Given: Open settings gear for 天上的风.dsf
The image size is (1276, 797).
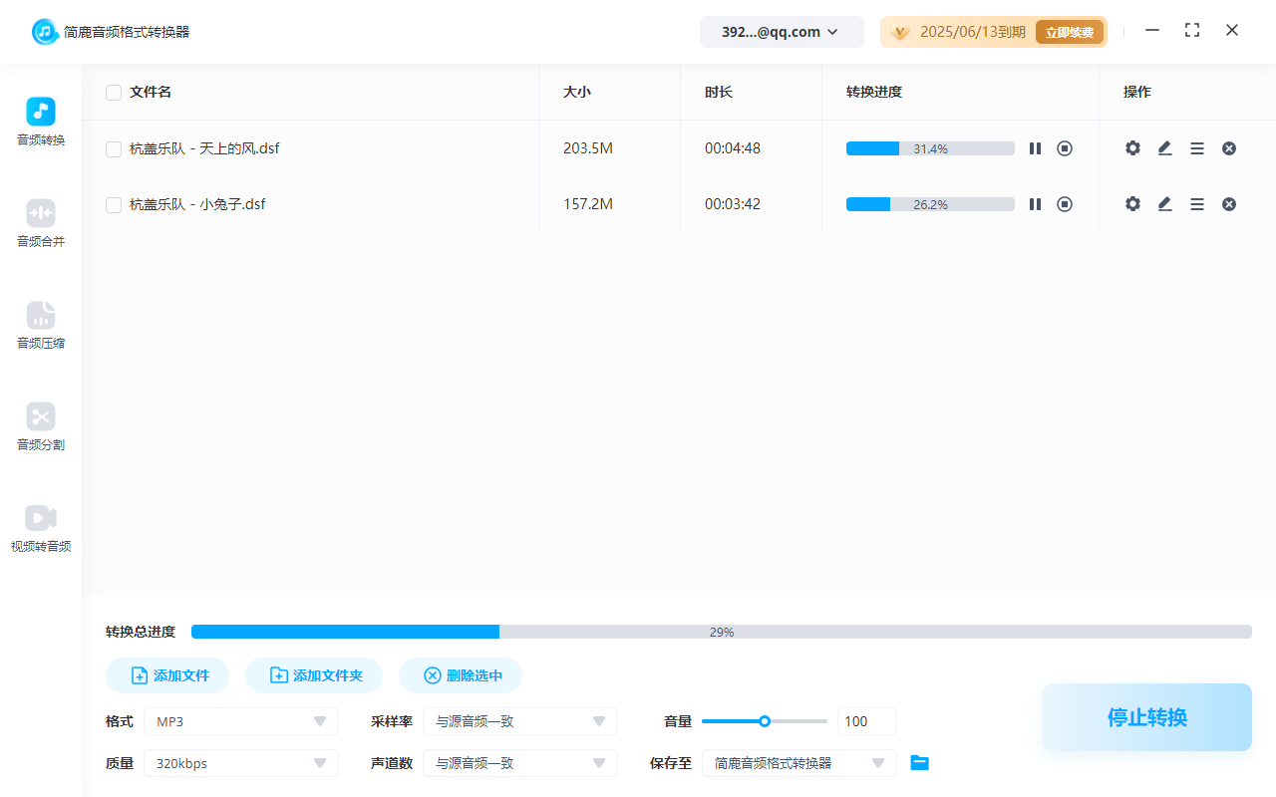Looking at the screenshot, I should pos(1132,148).
